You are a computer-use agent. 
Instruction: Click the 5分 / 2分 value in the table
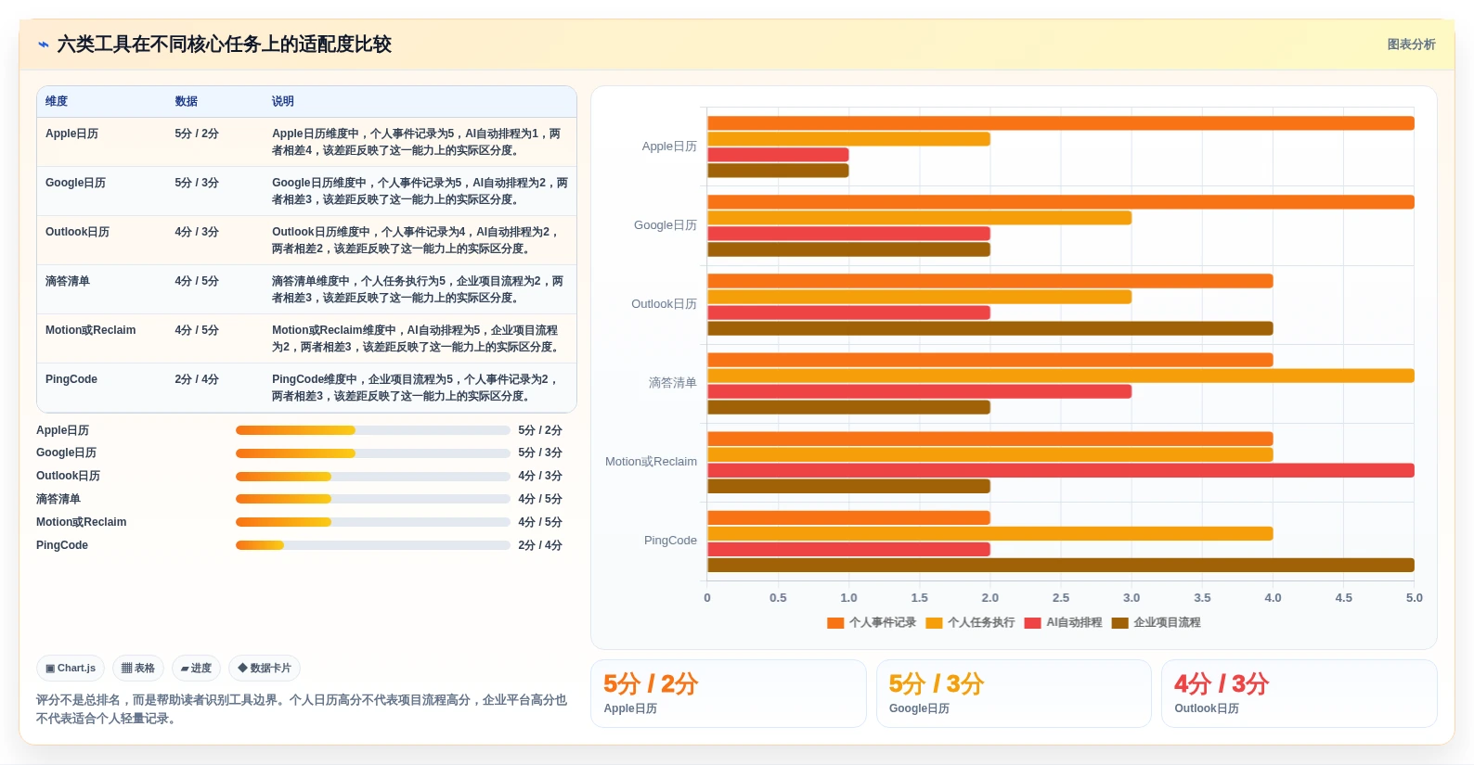[x=197, y=134]
